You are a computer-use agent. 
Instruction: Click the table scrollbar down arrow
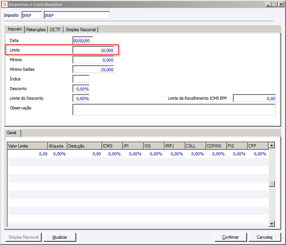pos(272,224)
